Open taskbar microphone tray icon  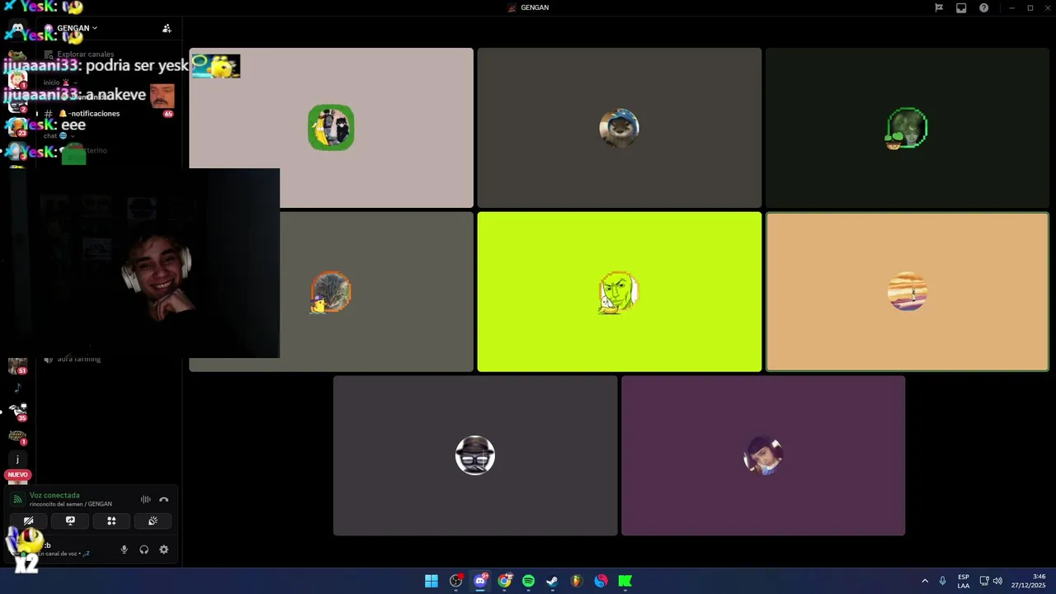pos(942,581)
